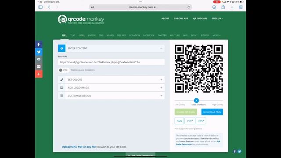The height and width of the screenshot is (158, 281).
Task: Open Safari downloads icon
Action: [214, 7]
